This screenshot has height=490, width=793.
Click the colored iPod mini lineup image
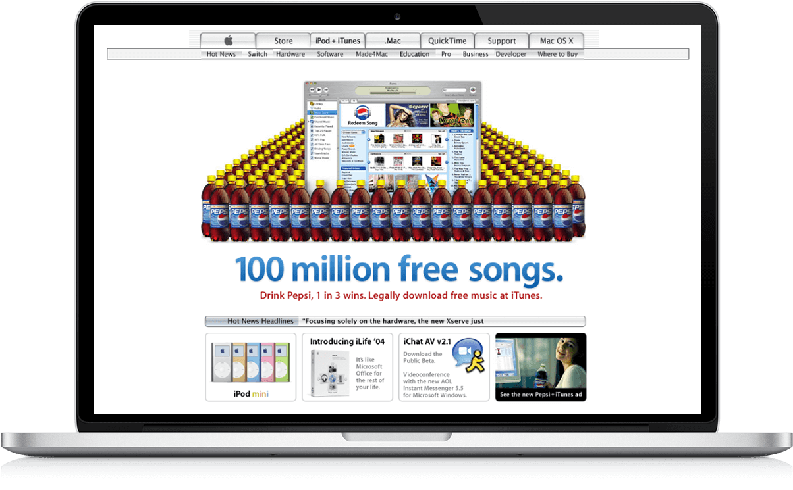pyautogui.click(x=250, y=362)
